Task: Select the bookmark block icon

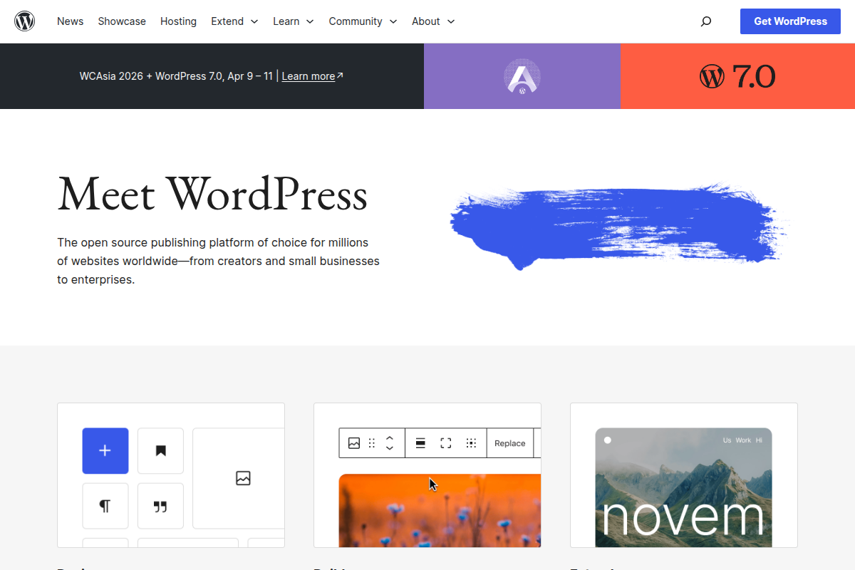Action: pos(160,450)
